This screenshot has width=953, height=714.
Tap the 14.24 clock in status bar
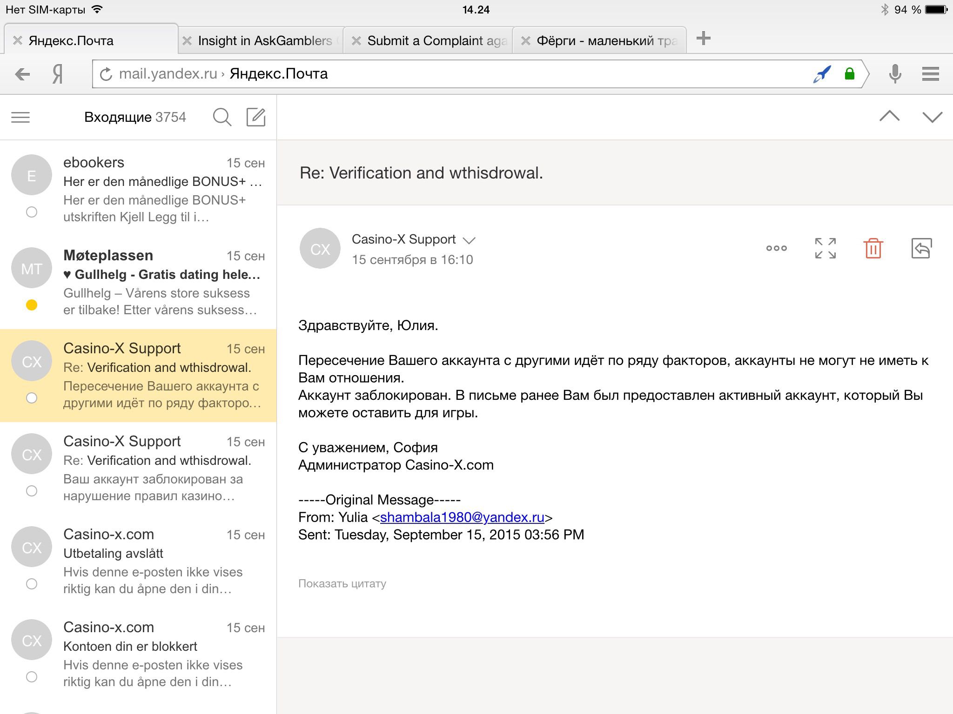pos(476,10)
